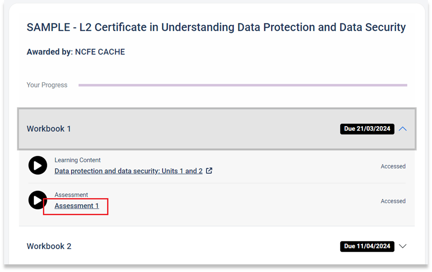The height and width of the screenshot is (272, 432).
Task: Click the Assessment label above Assessment 1
Action: click(71, 195)
